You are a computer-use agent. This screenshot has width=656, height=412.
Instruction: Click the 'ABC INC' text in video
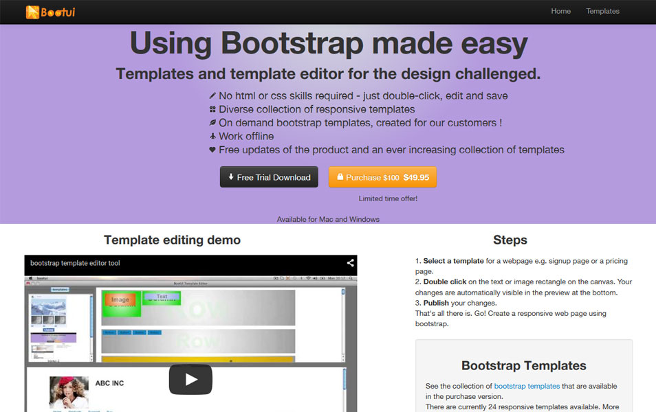click(x=109, y=383)
